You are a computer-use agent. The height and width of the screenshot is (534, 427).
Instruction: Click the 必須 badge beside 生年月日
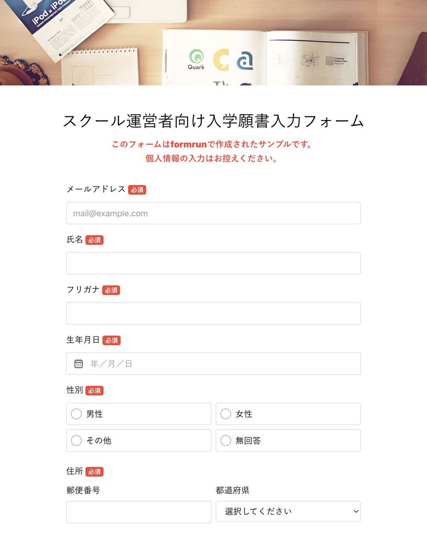[112, 340]
